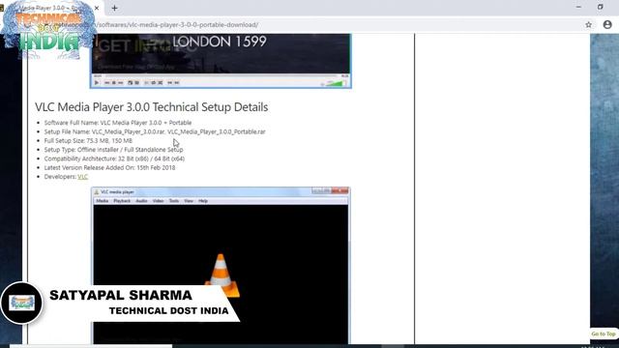Image resolution: width=619 pixels, height=348 pixels.
Task: Click the volume slider in the top VLC screenshot
Action: (x=336, y=83)
